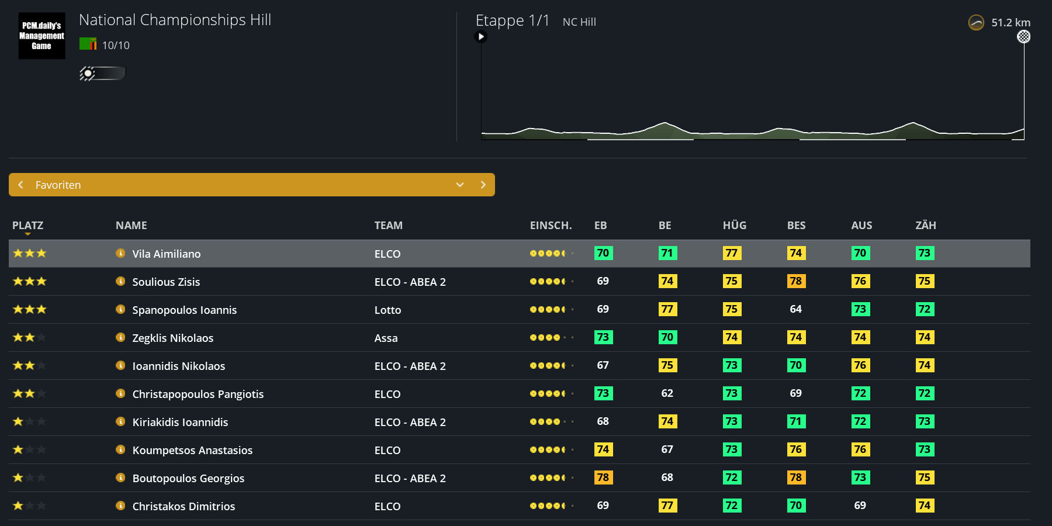This screenshot has height=526, width=1052.
Task: Go to next view with right arrow
Action: [x=483, y=185]
